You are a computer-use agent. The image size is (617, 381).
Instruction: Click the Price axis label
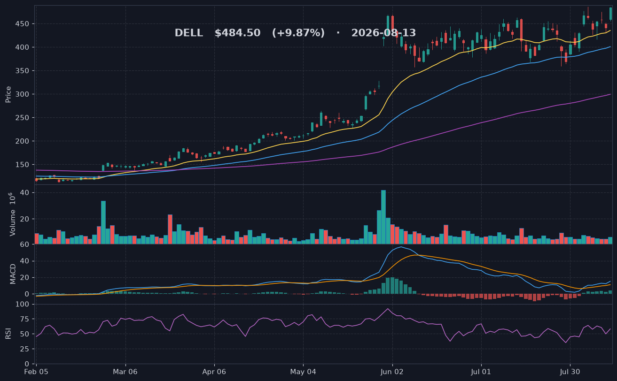point(8,94)
